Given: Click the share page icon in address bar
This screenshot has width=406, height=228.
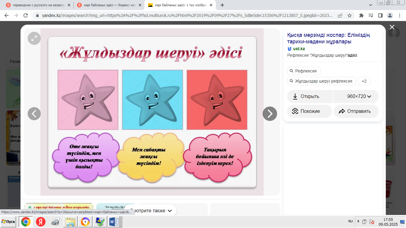Looking at the screenshot, I should click(340, 15).
